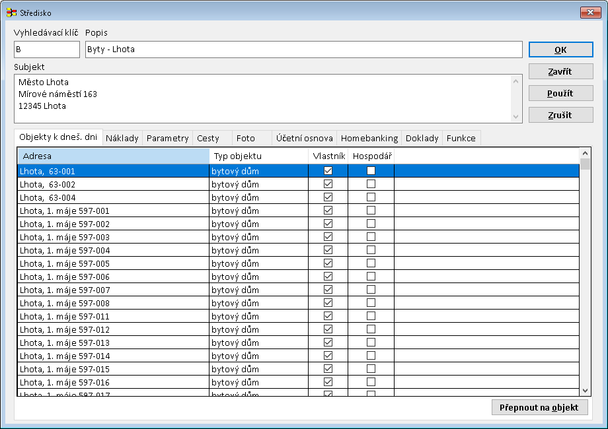The image size is (608, 429).
Task: Open the Foto tab
Action: click(246, 139)
